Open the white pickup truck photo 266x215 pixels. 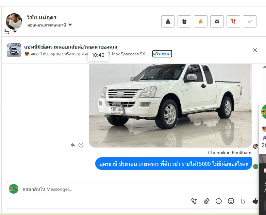pyautogui.click(x=170, y=106)
